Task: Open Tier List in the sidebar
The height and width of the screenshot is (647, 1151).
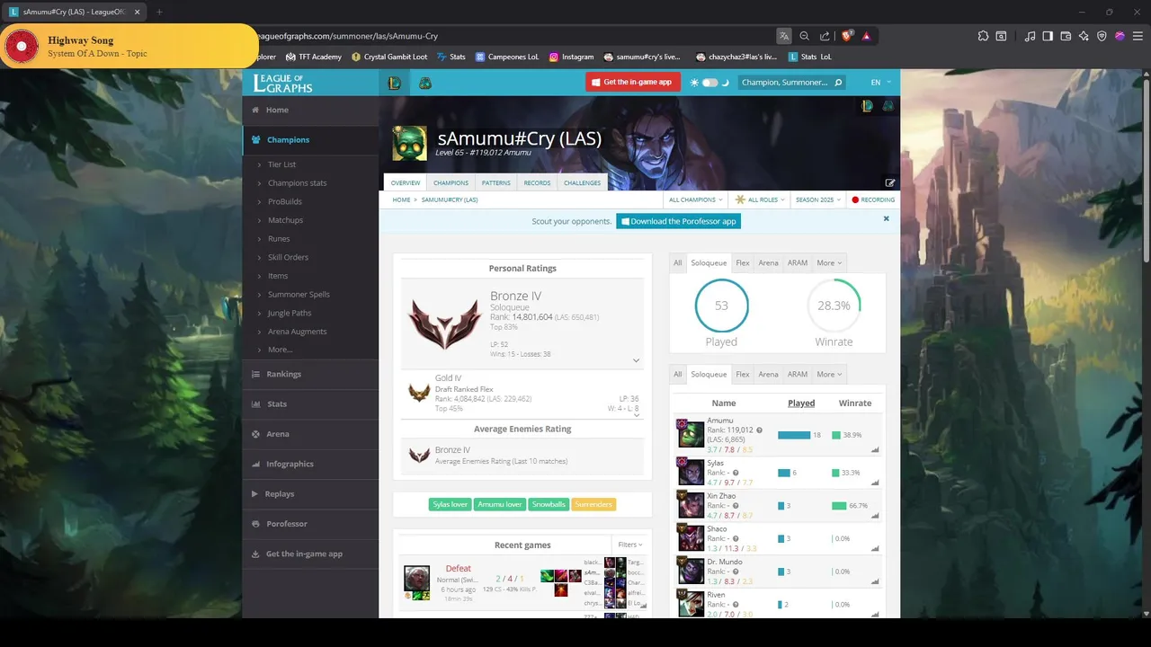Action: [281, 164]
